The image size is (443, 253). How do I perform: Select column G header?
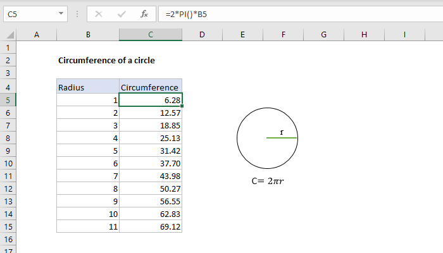[323, 35]
